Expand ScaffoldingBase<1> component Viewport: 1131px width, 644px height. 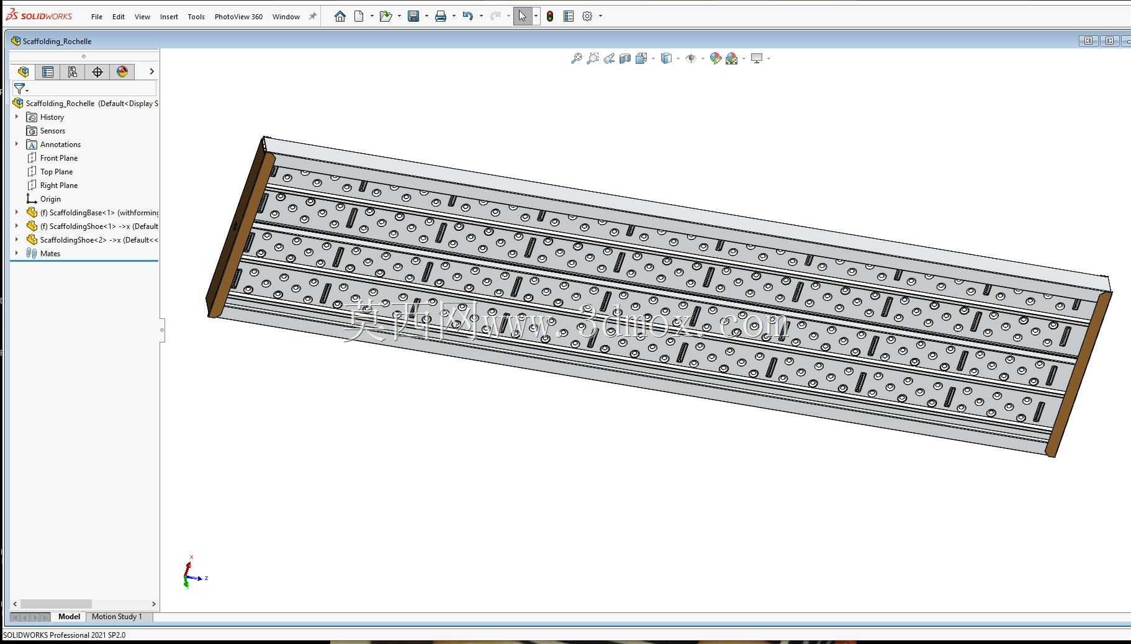point(17,212)
